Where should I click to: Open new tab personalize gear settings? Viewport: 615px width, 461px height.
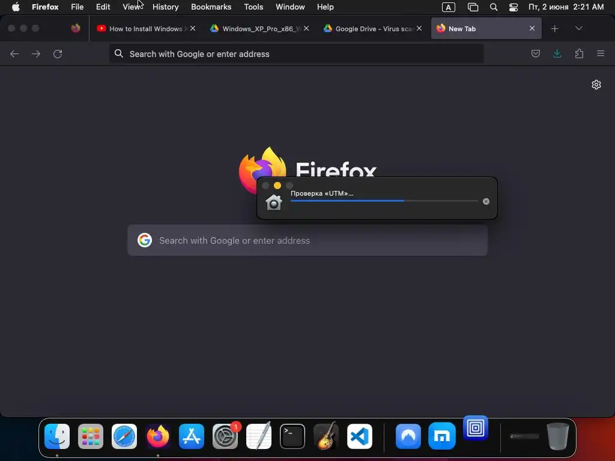[596, 85]
